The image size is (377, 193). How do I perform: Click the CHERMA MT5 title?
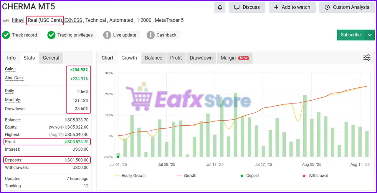pos(29,6)
